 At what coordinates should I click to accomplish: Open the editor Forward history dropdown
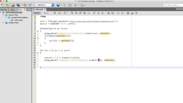(x=67, y=13)
